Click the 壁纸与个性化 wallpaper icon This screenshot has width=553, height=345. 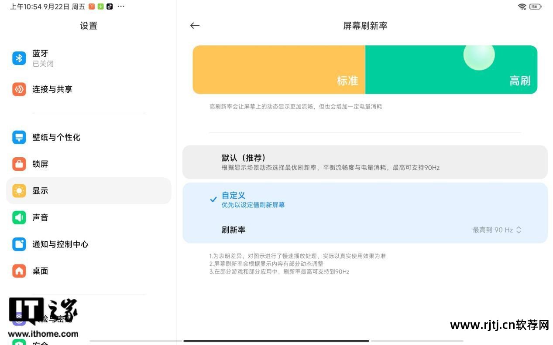(19, 137)
